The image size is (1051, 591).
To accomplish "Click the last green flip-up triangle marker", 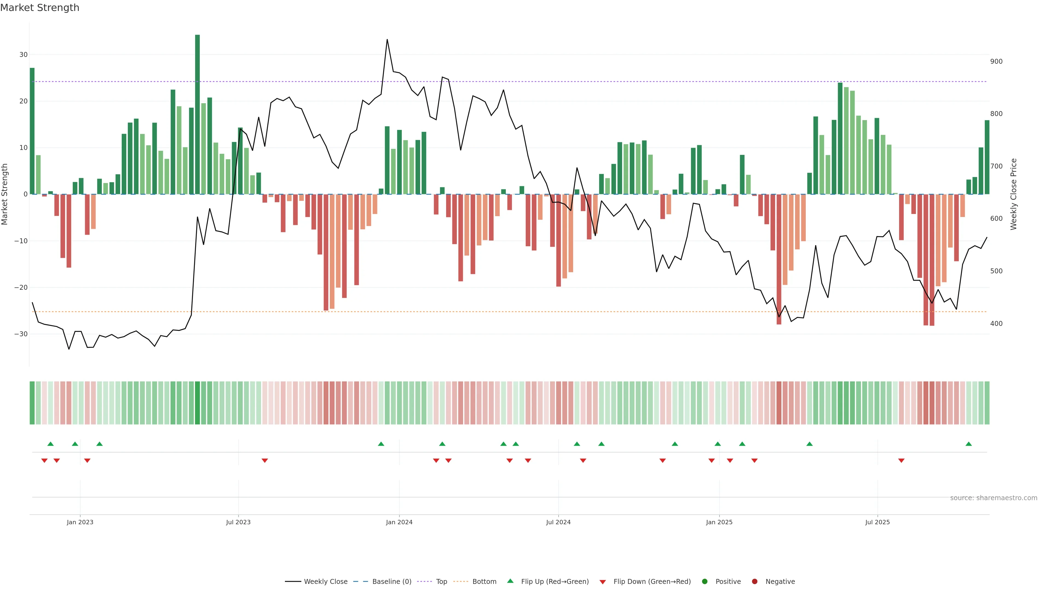I will (969, 444).
